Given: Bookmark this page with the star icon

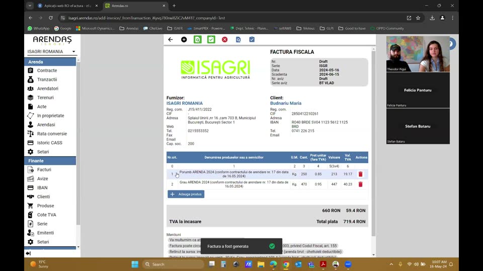Looking at the screenshot, I should tap(418, 18).
